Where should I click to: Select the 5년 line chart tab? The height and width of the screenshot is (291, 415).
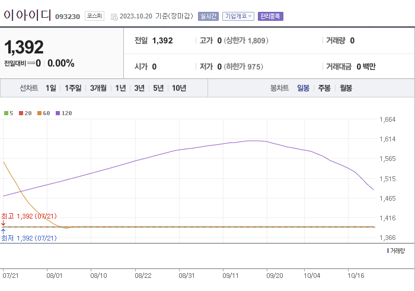point(158,88)
